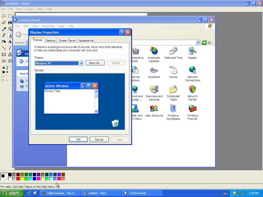This screenshot has height=197, width=263.
Task: Expand the Theme dropdown list
Action: [81, 63]
